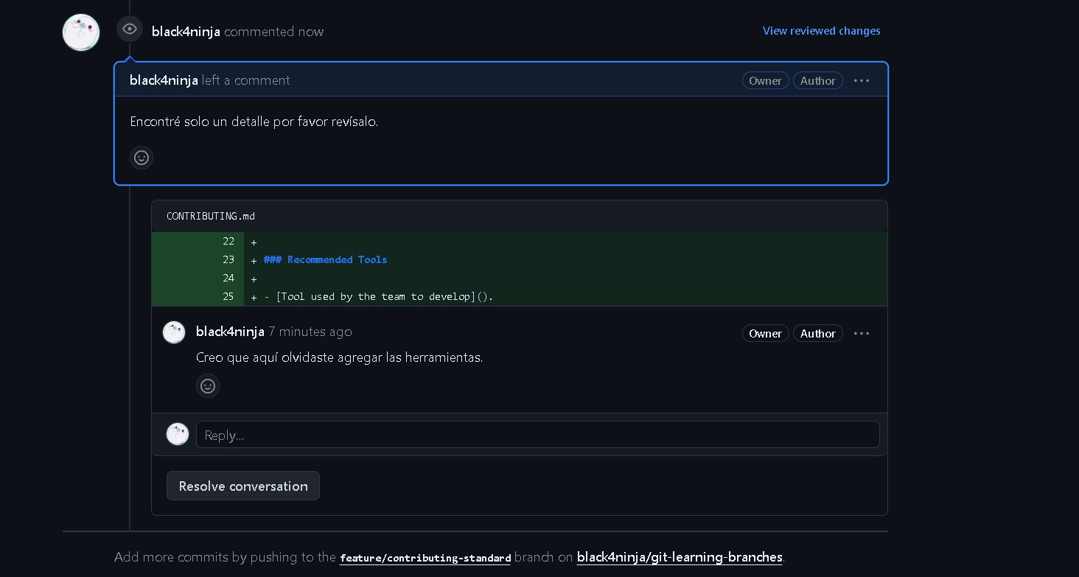
Task: Open the options menu on the review summary comment
Action: tap(862, 80)
